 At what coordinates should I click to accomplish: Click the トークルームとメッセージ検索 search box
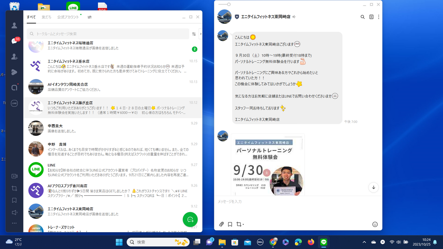point(108,34)
